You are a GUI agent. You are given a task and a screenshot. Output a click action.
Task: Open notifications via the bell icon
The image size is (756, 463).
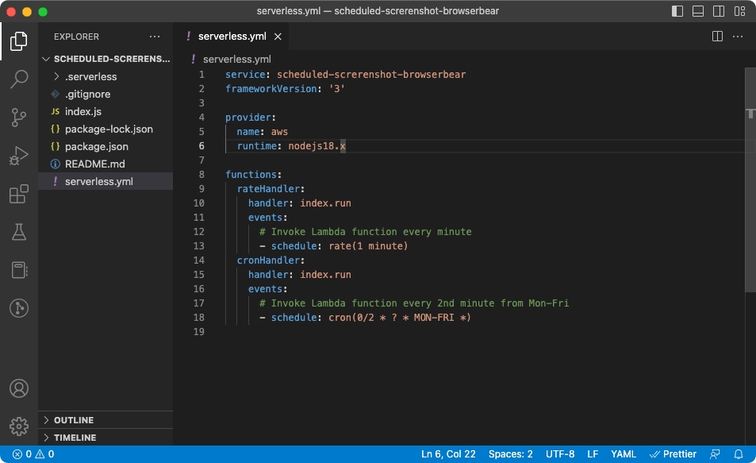[x=739, y=453]
